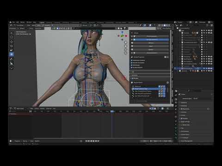The height and width of the screenshot is (166, 222).
Task: Switch to the Layout workspace tab
Action: [42, 23]
